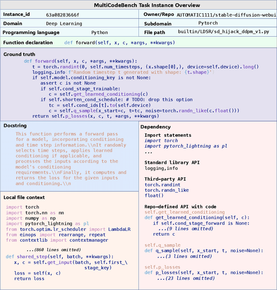Click the MultiCodeBench Task Instance Overview title
The image size is (277, 290).
[x=138, y=5]
